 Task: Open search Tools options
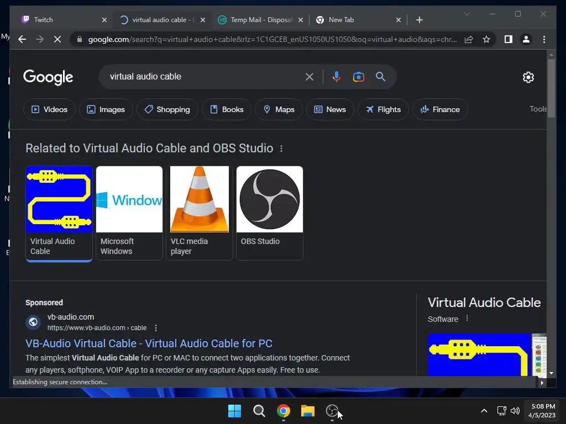[x=538, y=109]
